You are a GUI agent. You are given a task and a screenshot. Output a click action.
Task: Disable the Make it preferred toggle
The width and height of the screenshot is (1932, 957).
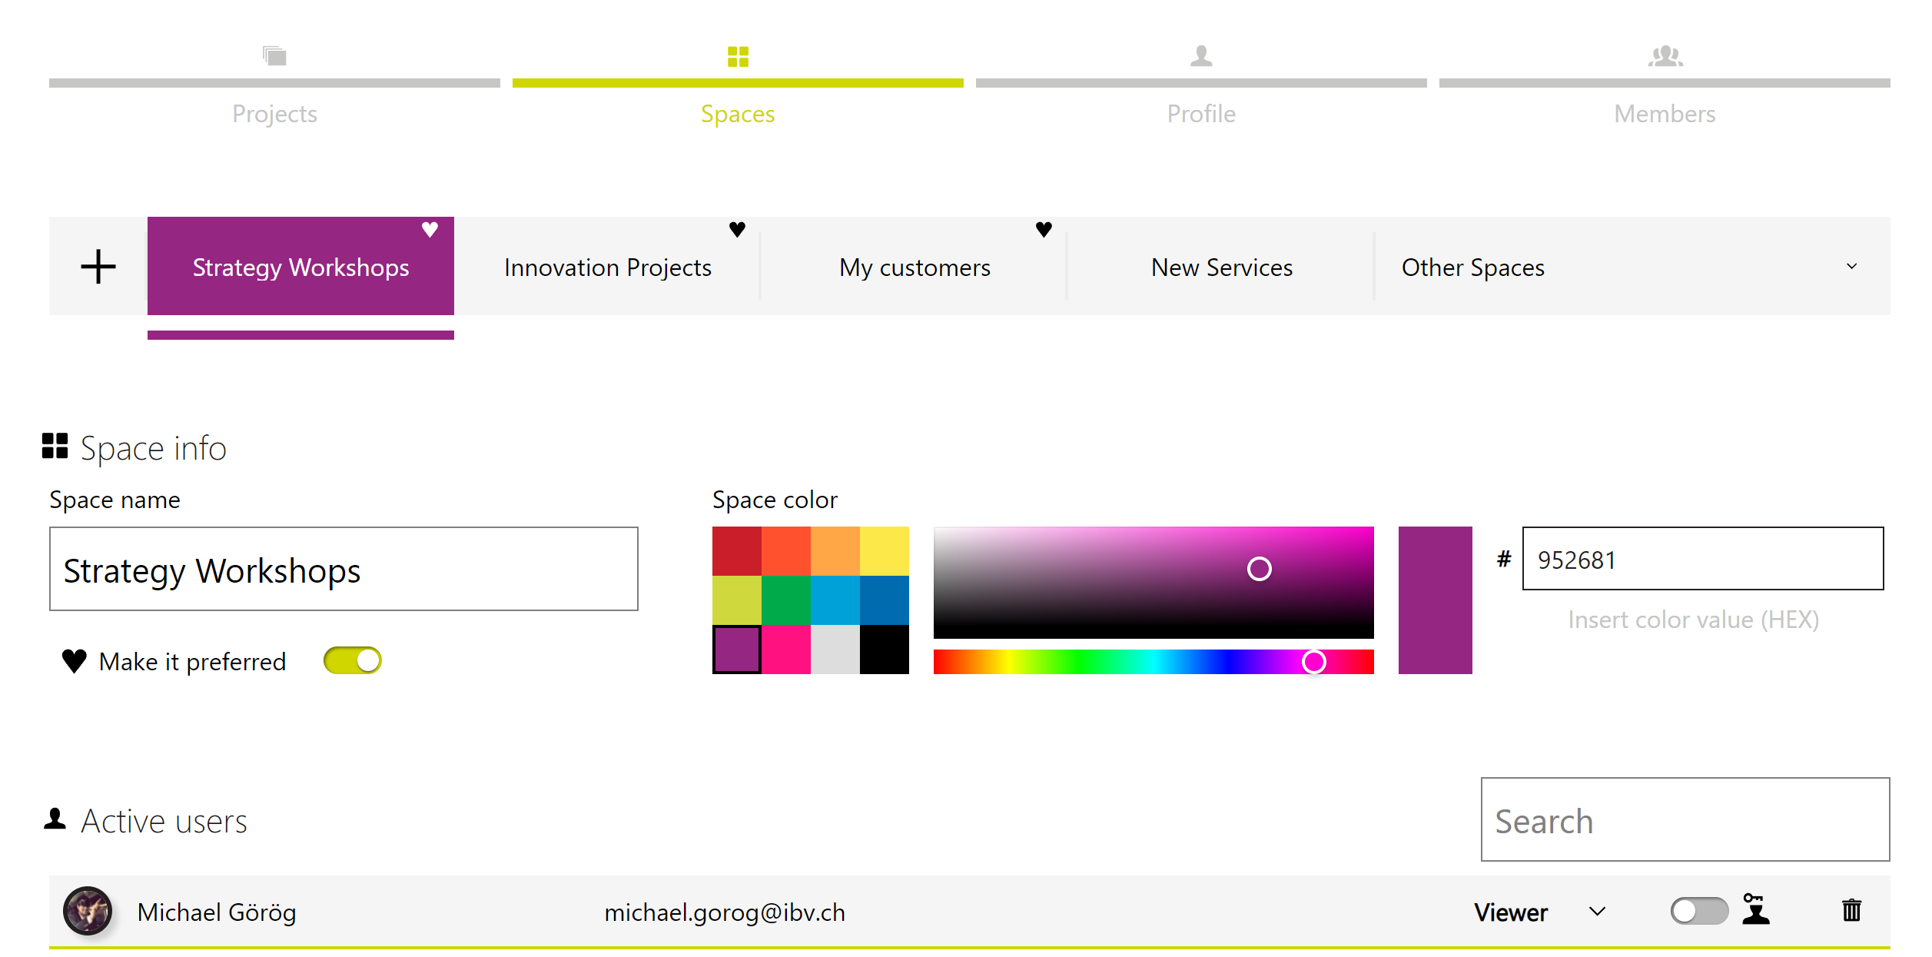[352, 660]
